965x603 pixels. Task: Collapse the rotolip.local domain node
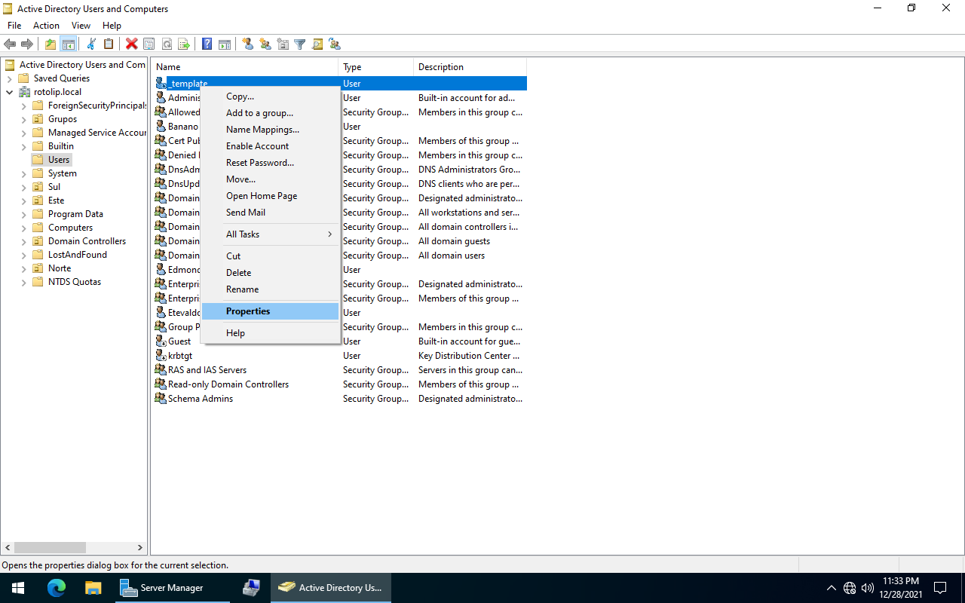pyautogui.click(x=9, y=92)
